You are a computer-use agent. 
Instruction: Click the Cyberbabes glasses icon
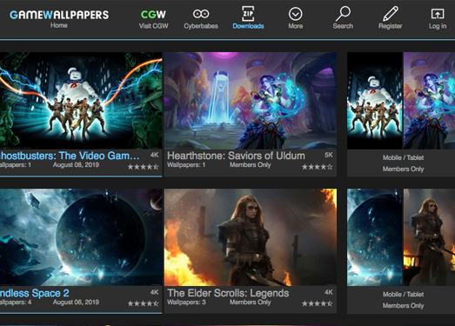click(x=201, y=14)
